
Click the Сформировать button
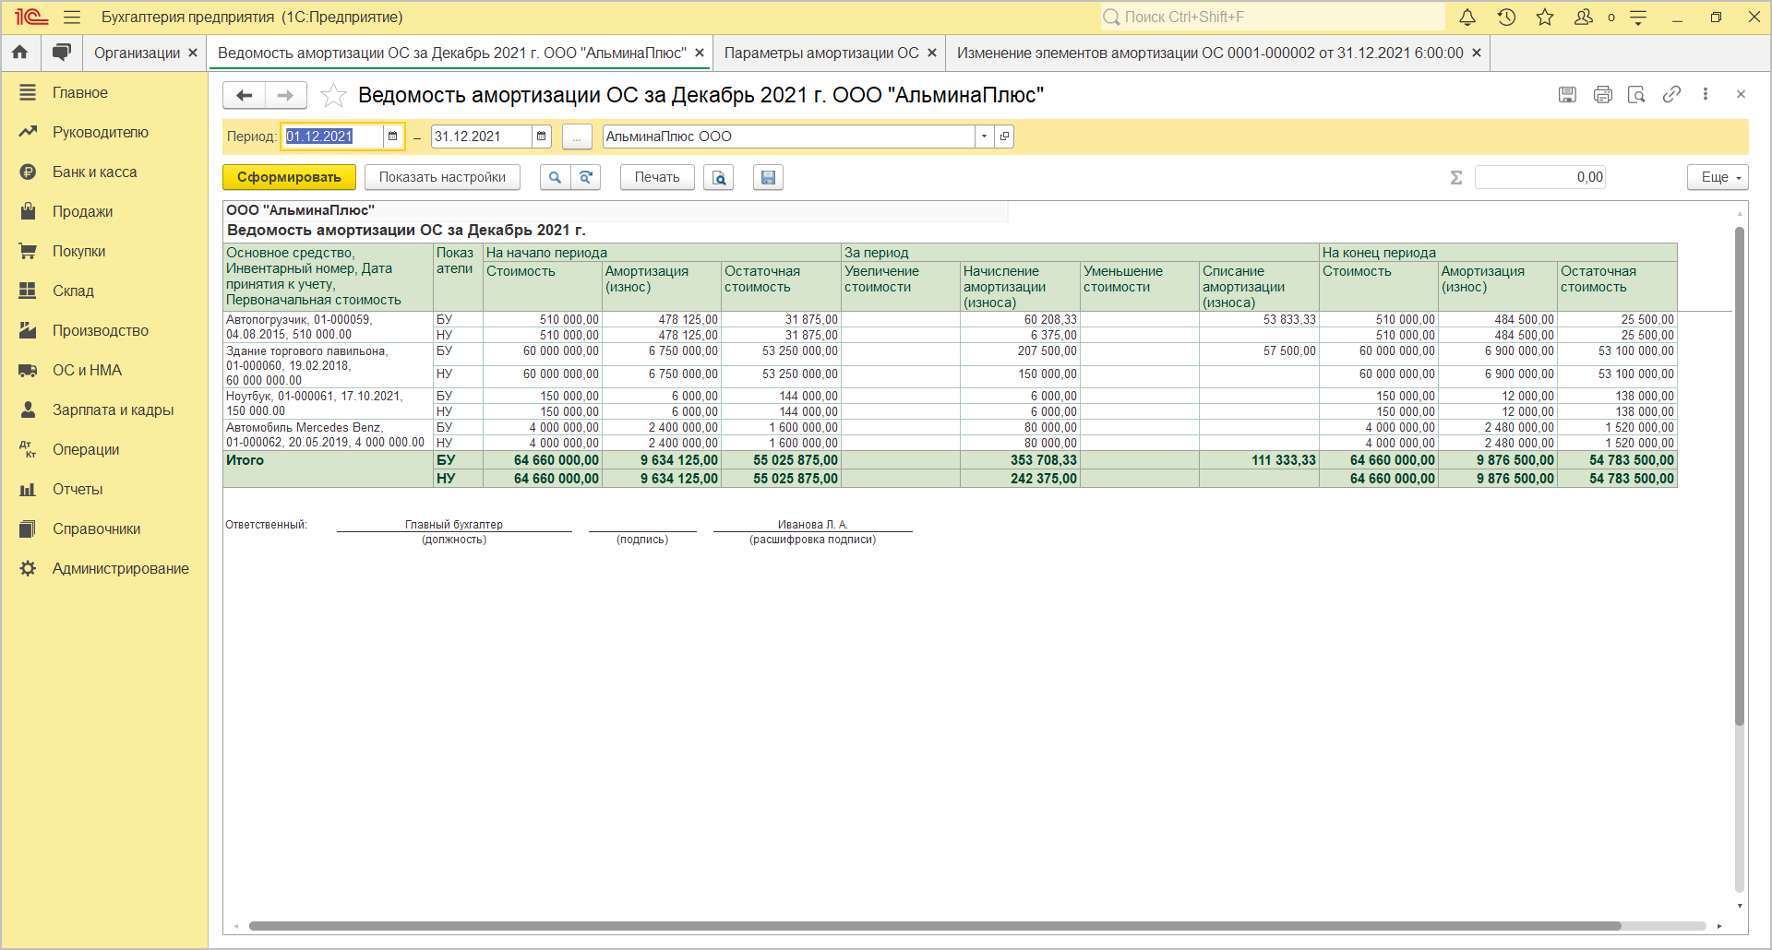click(x=289, y=177)
